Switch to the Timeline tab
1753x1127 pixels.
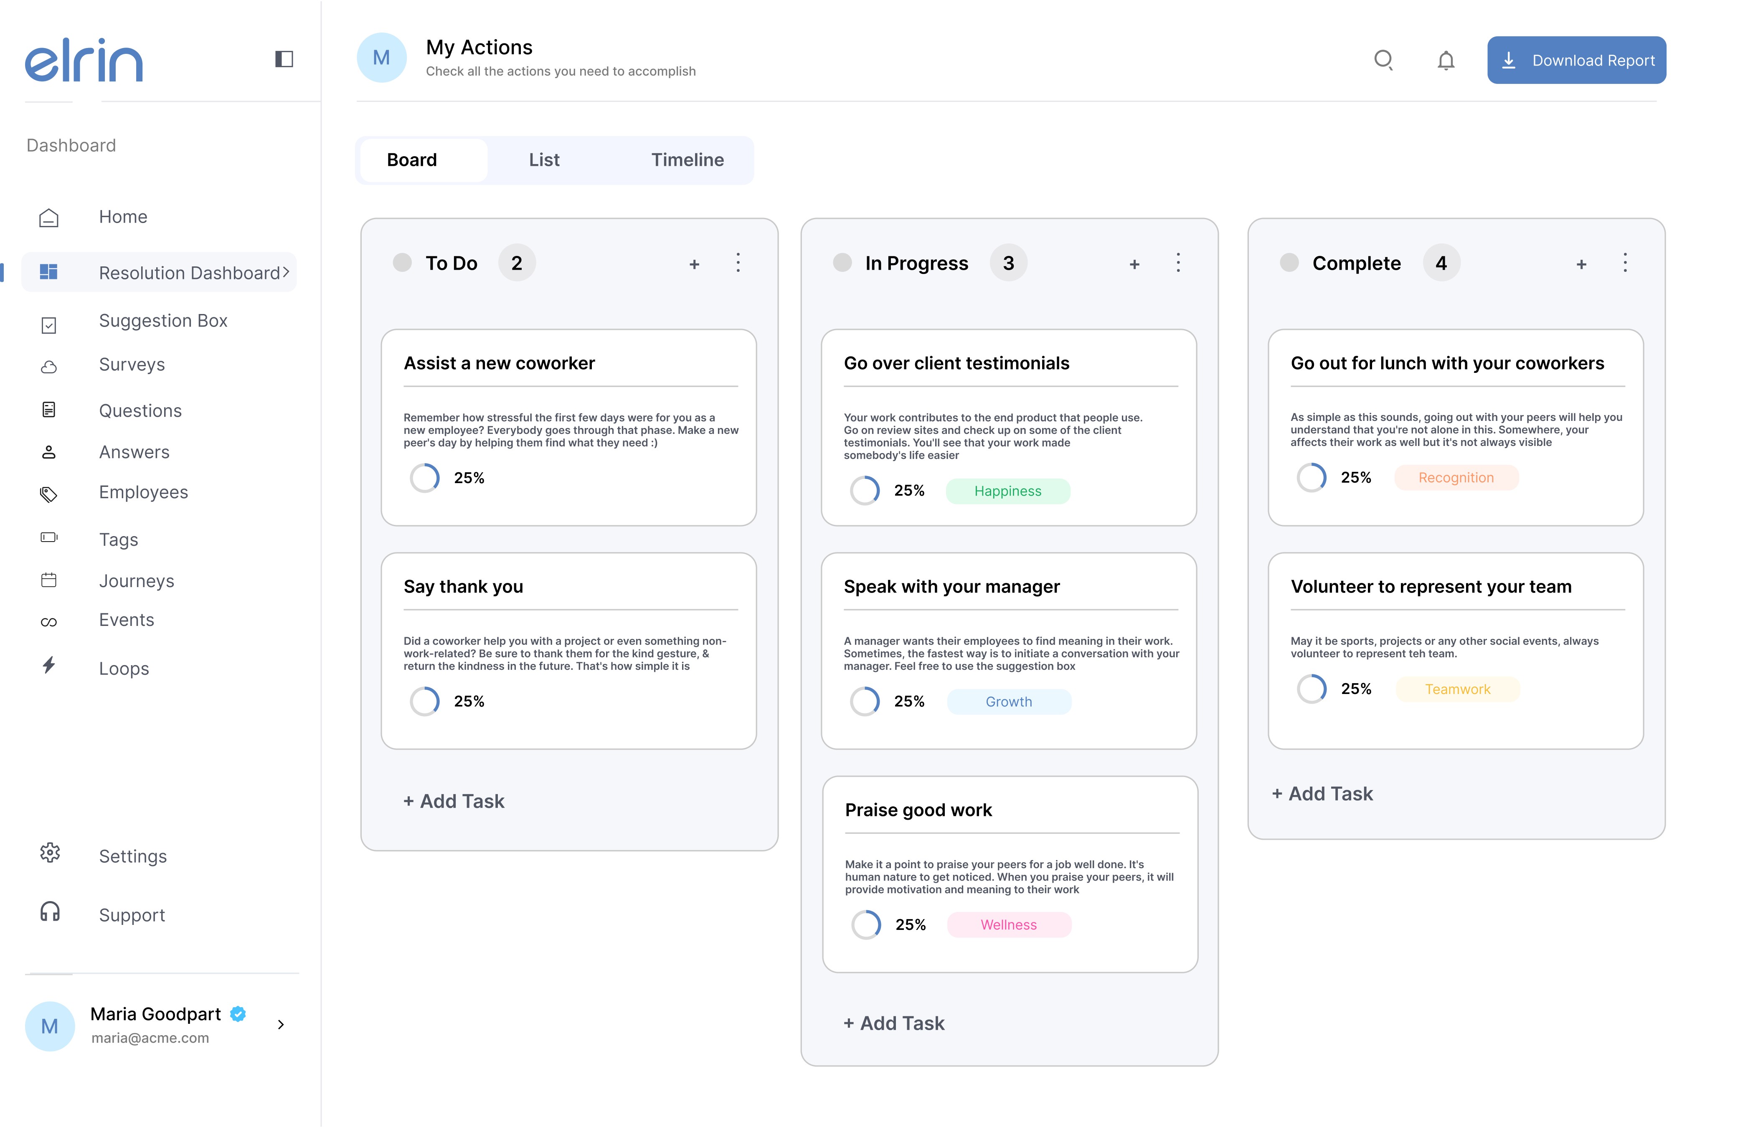687,160
